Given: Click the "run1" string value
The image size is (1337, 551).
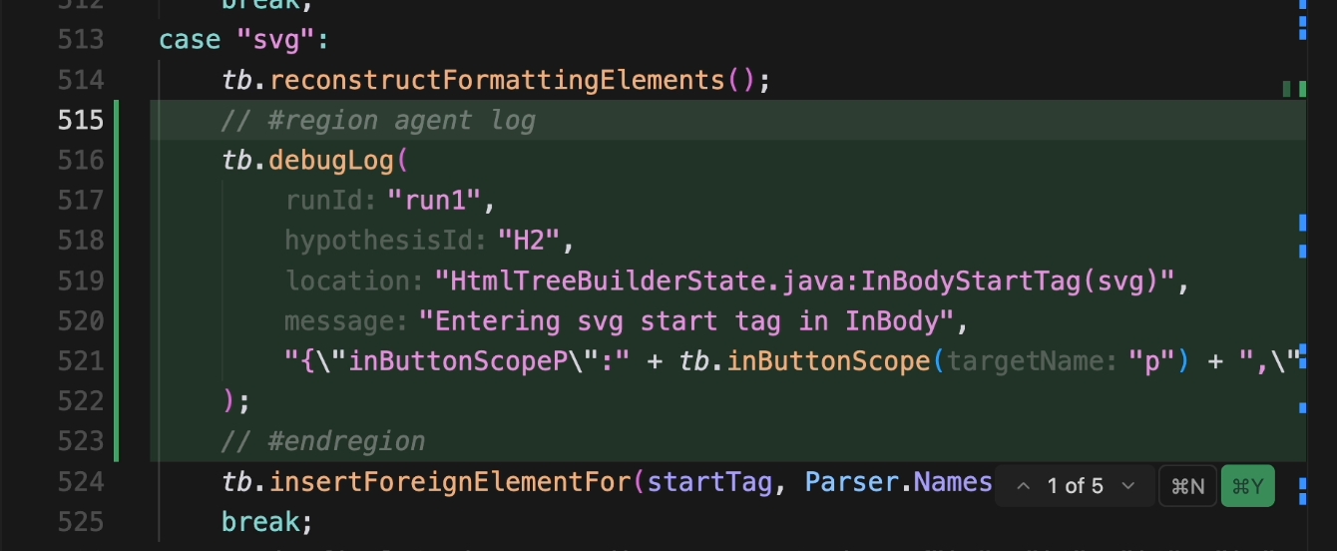Looking at the screenshot, I should [434, 201].
